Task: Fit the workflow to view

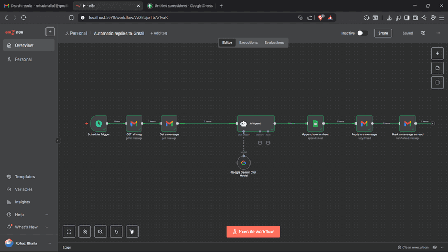Action: (69, 231)
